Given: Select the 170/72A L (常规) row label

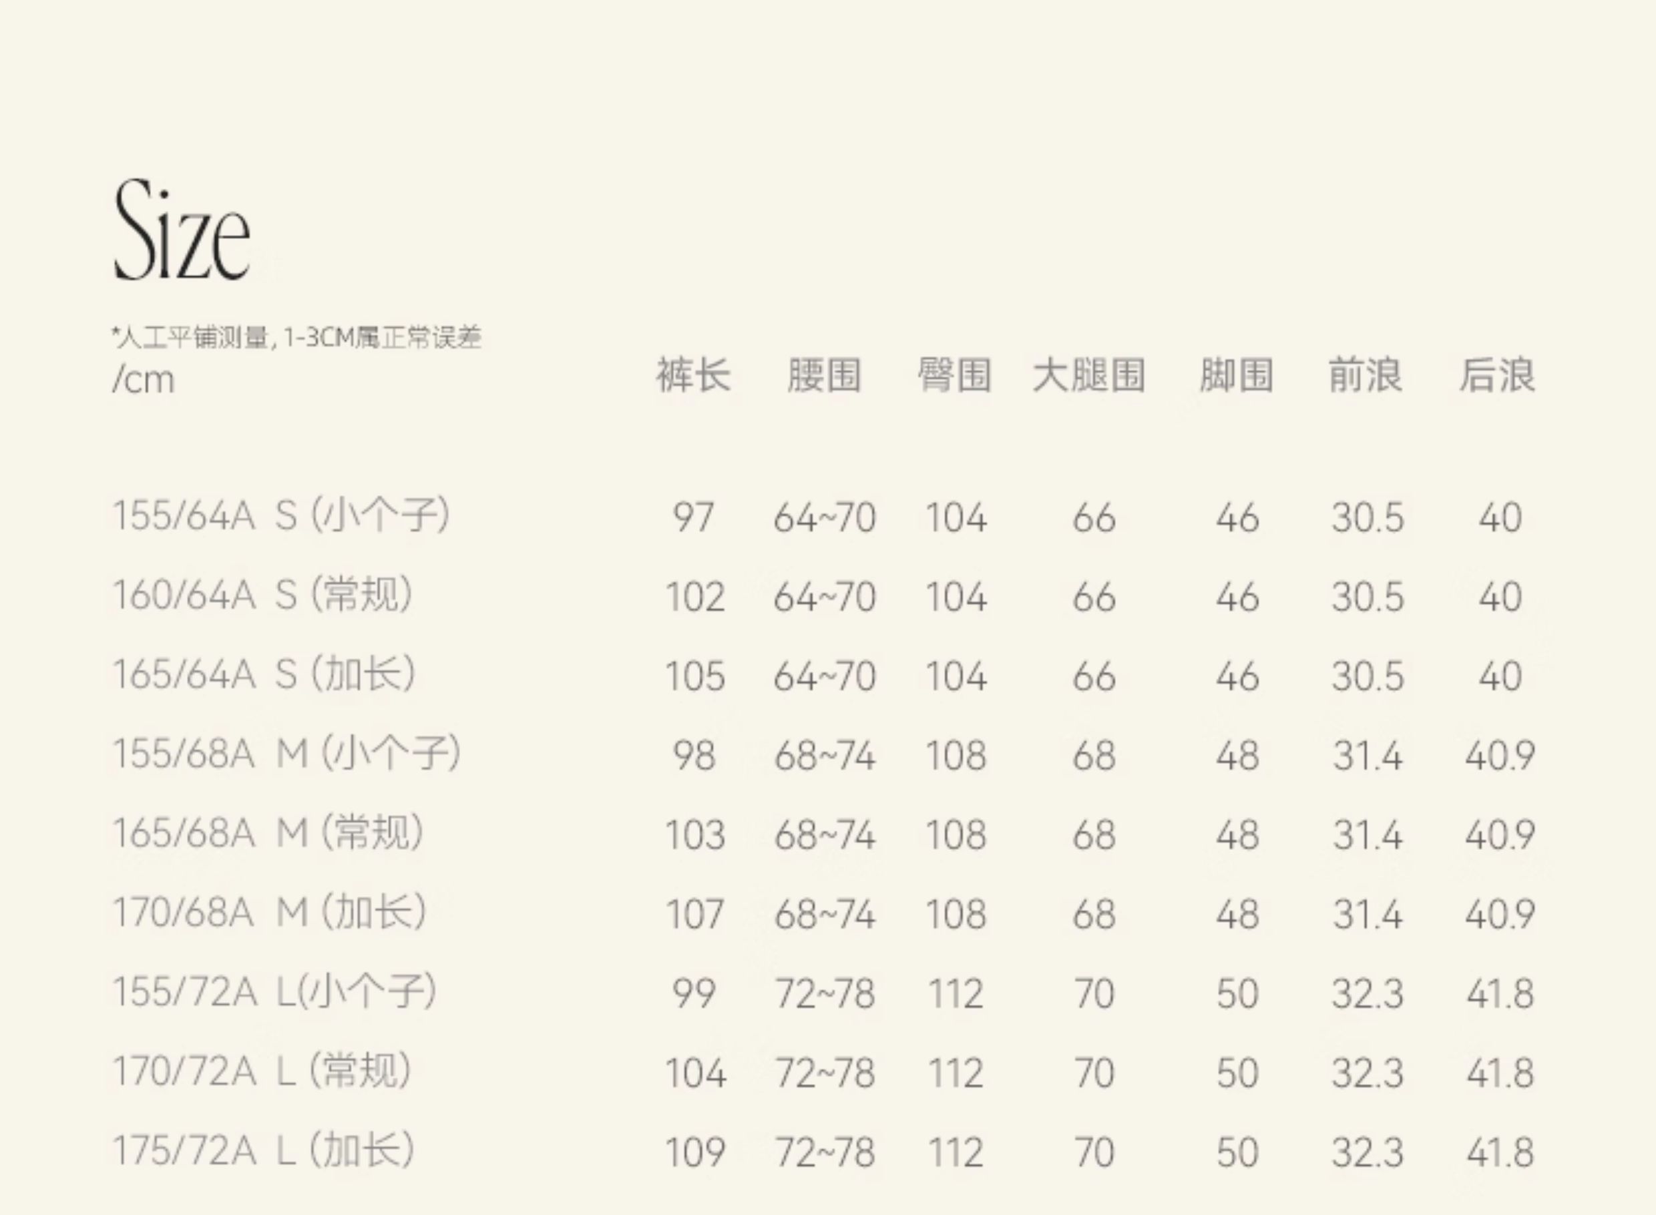Looking at the screenshot, I should click(262, 1071).
